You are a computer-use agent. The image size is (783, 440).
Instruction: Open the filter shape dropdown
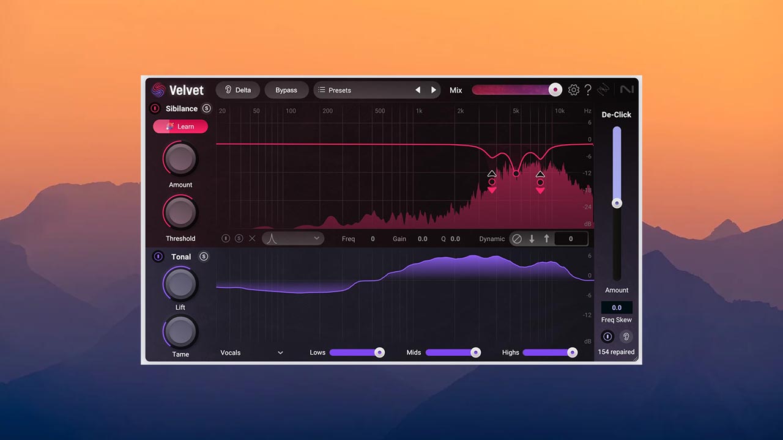(x=293, y=238)
